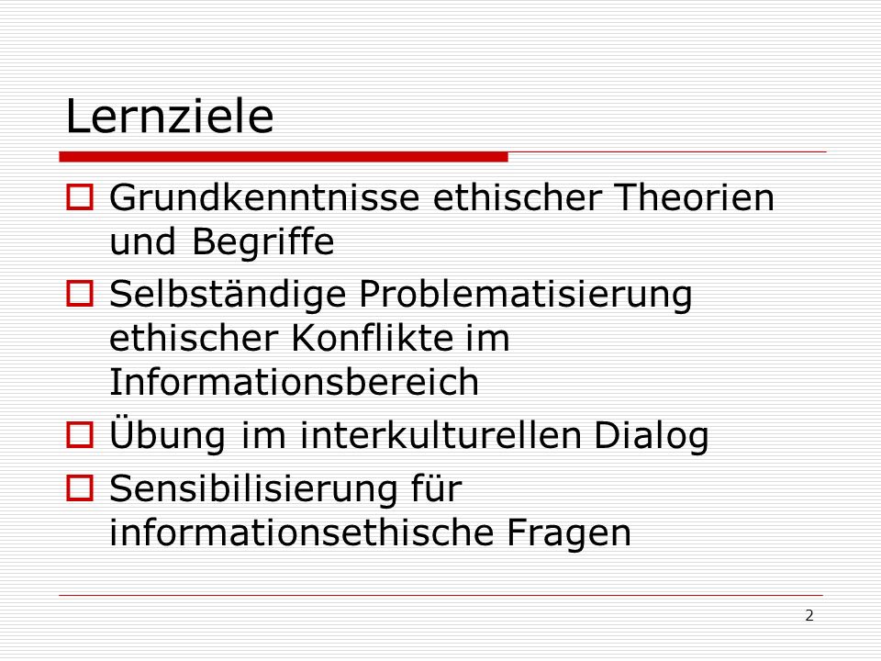The width and height of the screenshot is (881, 661).
Task: Select the text 'Sensibilisierung für'
Action: tap(285, 487)
